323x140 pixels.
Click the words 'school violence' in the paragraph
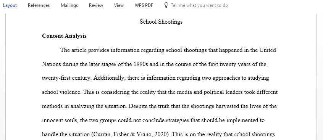61,92
